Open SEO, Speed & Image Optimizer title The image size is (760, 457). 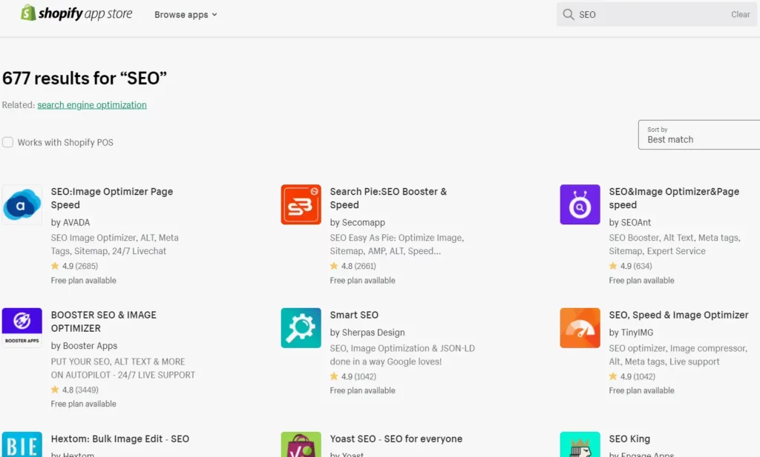[678, 315]
